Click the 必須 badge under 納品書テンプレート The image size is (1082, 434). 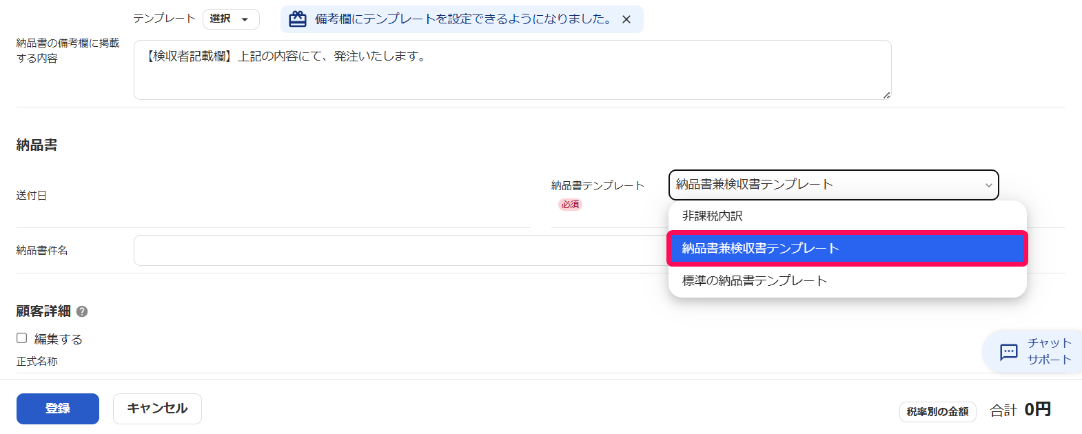pyautogui.click(x=570, y=205)
